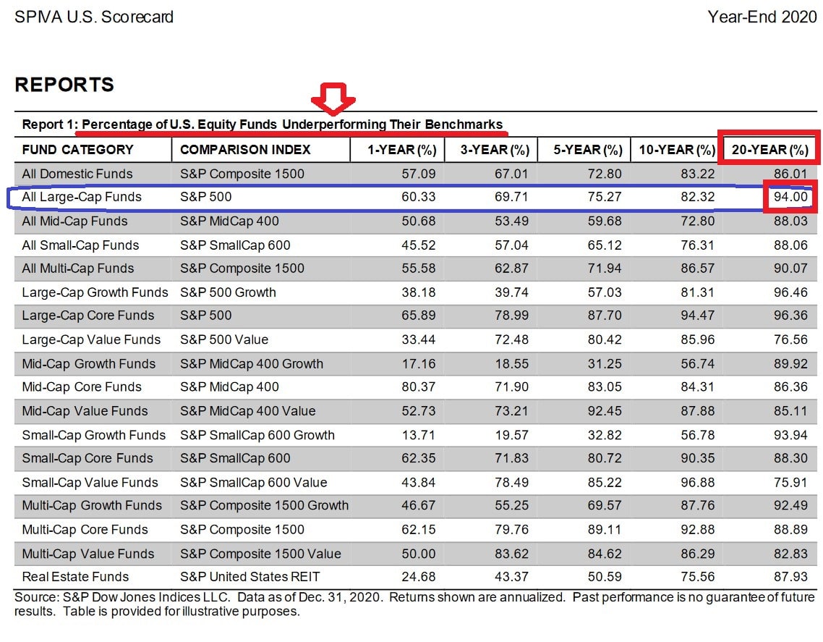Select the Mid-Cap Growth Funds 1-year value 17.16
Screen dimensions: 823x642
coord(420,363)
